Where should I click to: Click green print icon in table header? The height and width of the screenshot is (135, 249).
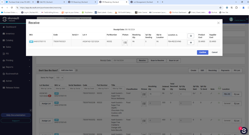tap(220, 88)
